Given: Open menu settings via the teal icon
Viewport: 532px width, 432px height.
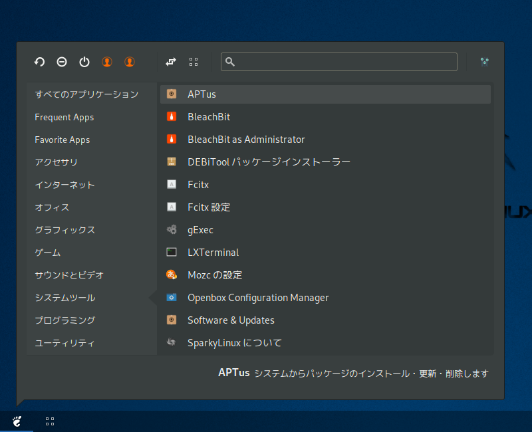Looking at the screenshot, I should (x=485, y=62).
